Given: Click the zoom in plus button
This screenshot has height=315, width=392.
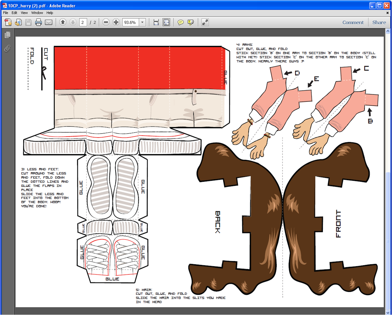Looking at the screenshot, I should (x=116, y=22).
